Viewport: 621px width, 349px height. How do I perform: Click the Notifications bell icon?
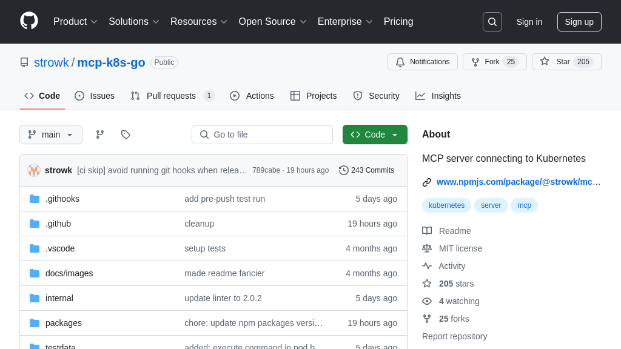coord(400,62)
